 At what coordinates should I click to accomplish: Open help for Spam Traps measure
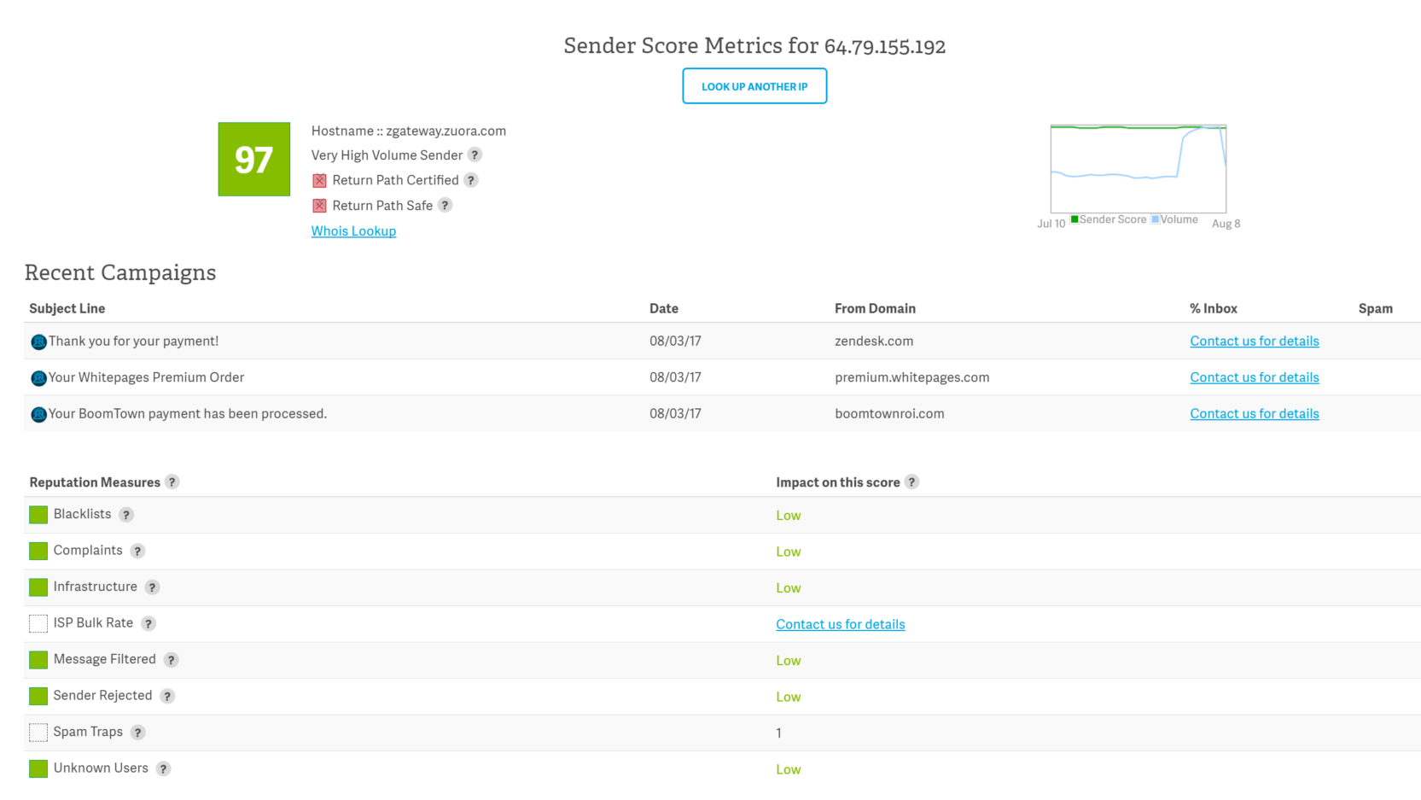point(137,733)
